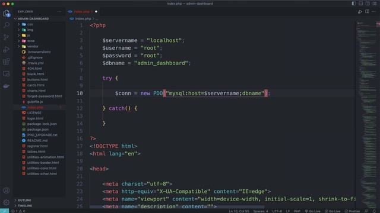Split the editor to the right

pos(367,12)
